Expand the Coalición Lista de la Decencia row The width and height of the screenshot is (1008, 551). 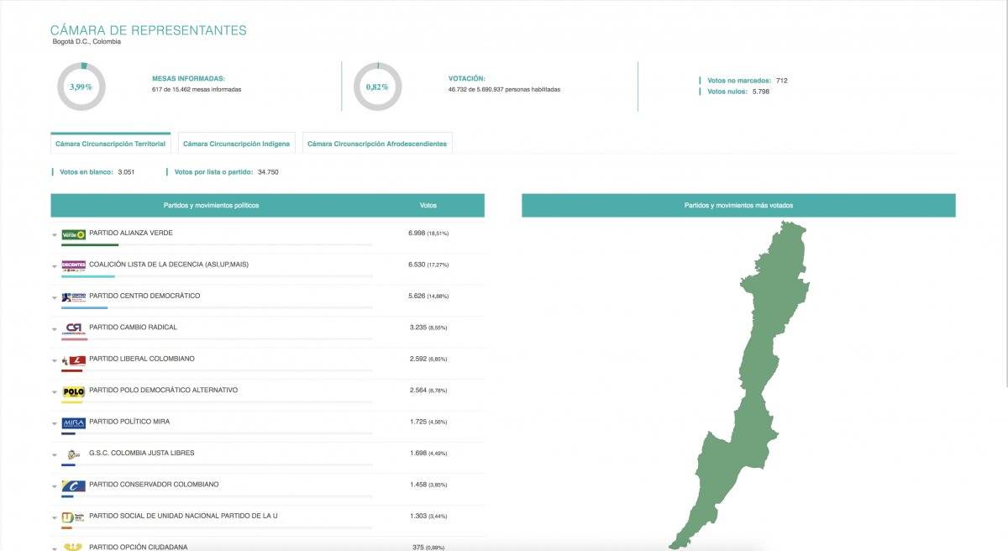(55, 267)
